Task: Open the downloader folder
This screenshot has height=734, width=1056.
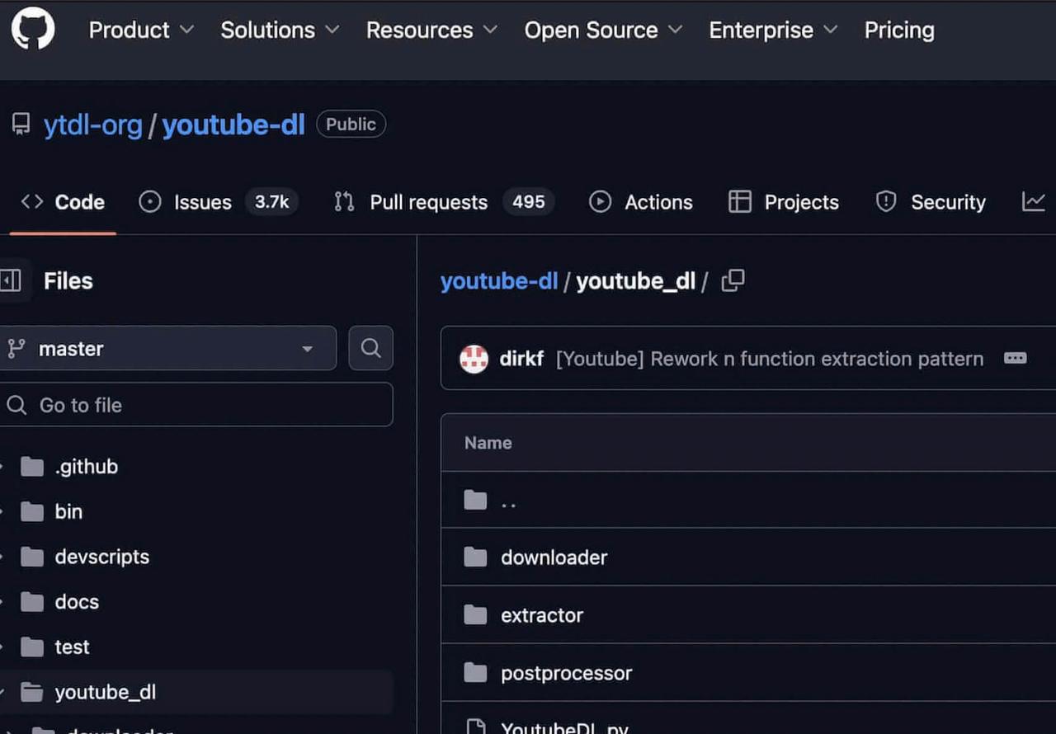Action: (x=554, y=558)
